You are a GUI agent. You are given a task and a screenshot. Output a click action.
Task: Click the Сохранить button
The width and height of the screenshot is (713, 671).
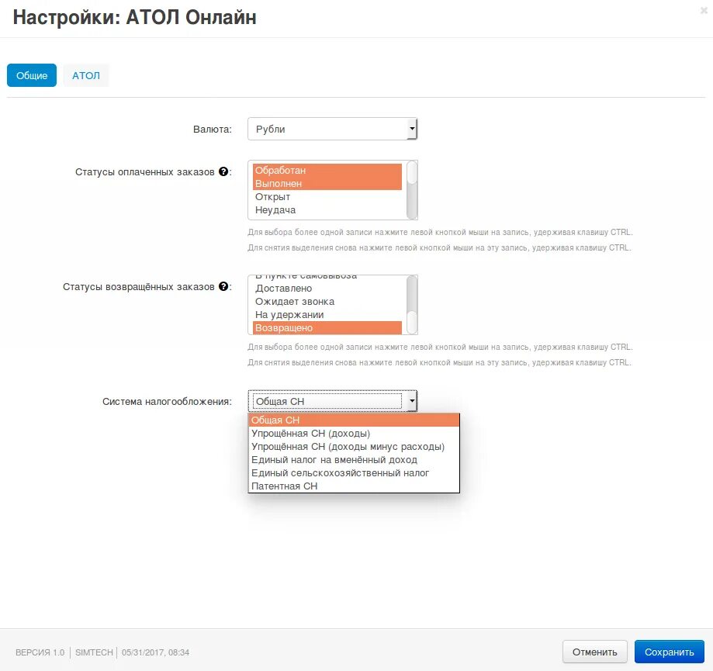(x=670, y=652)
